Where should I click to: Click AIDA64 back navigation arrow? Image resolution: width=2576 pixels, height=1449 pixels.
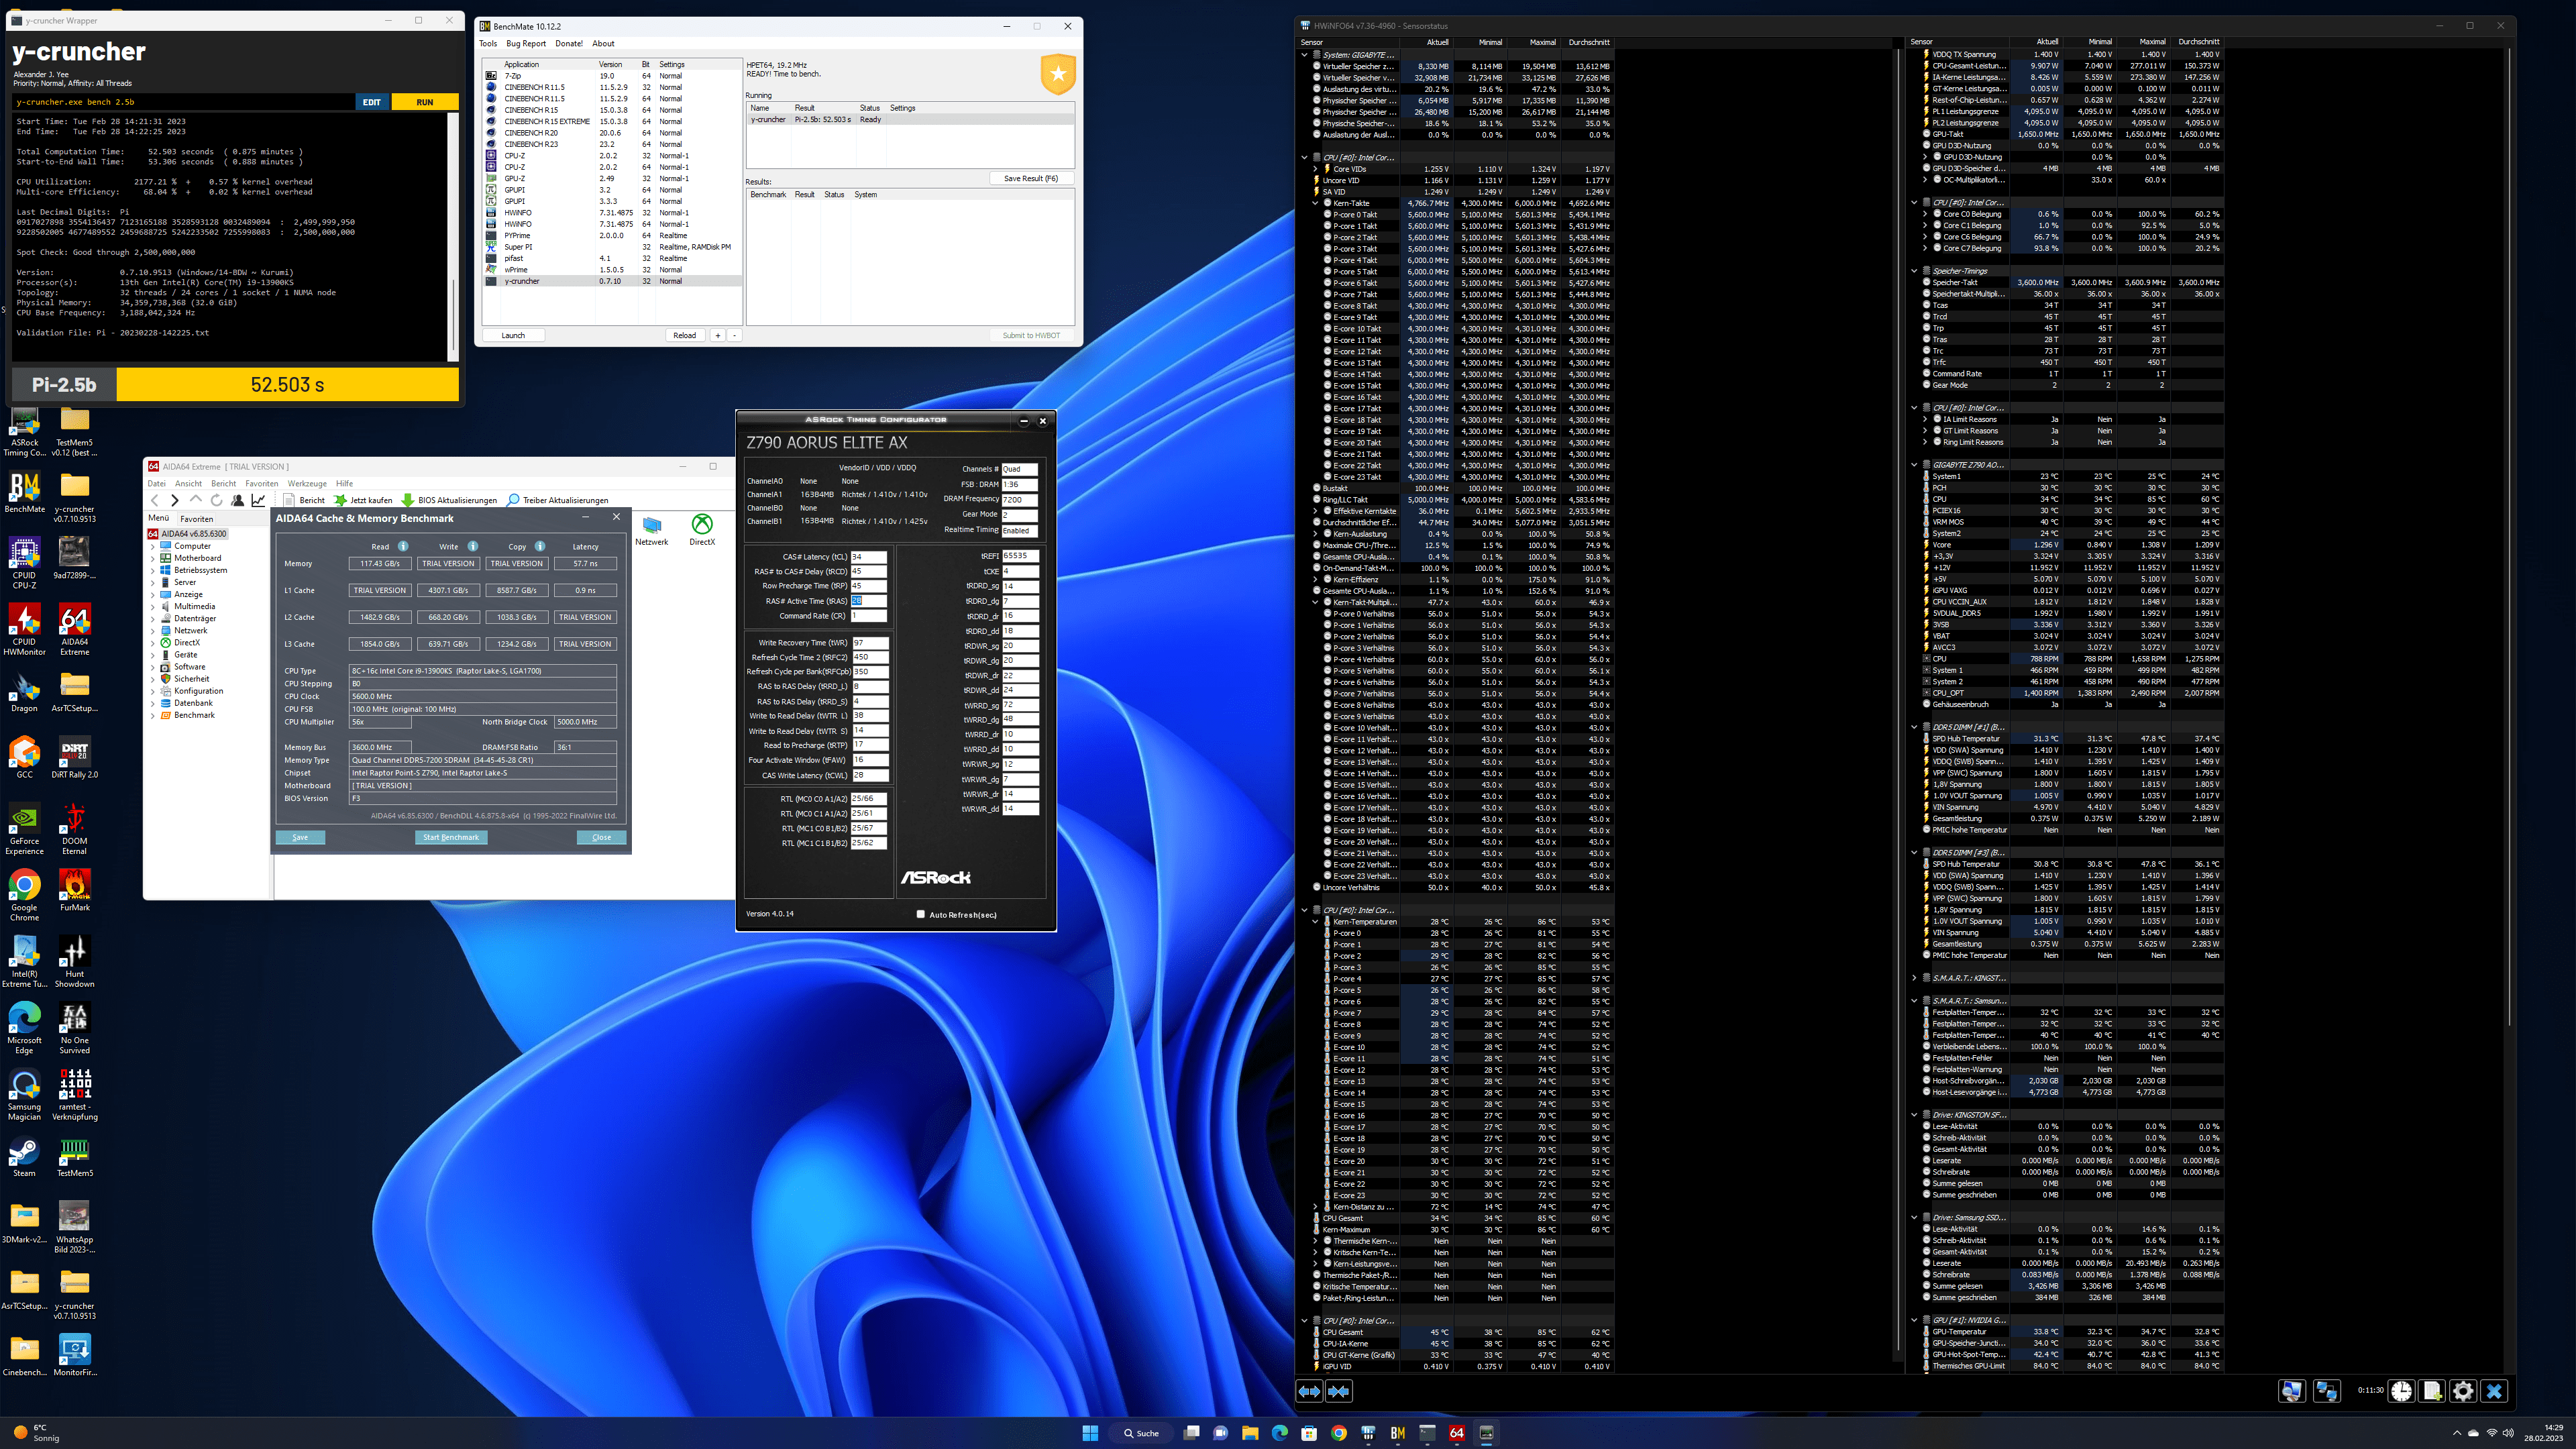click(155, 500)
